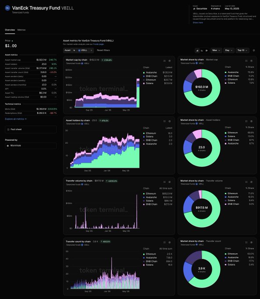
Task: Open the table view icon beside expand on the Transfer count share donut card
Action: pos(251,242)
